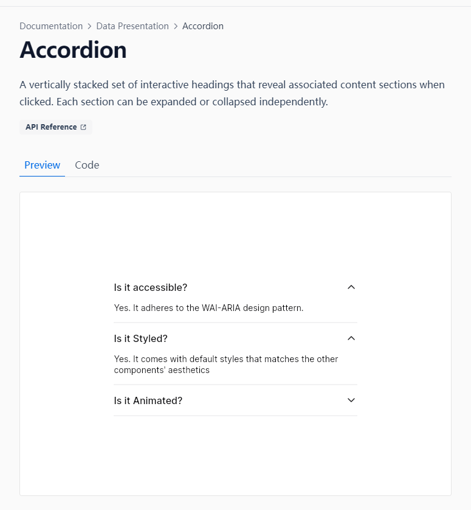
Task: Navigate to Data Presentation breadcrumb
Action: (132, 26)
